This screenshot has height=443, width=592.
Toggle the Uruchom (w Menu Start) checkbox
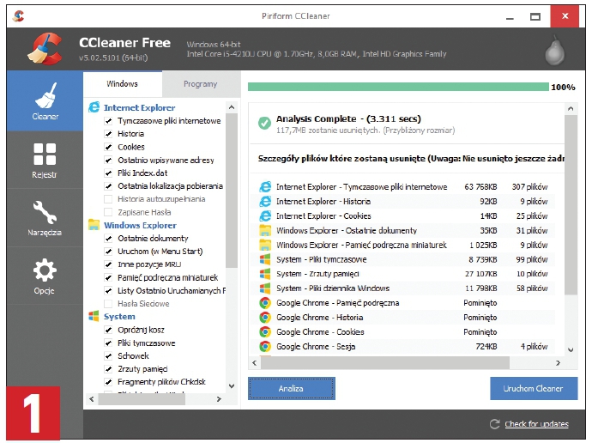(108, 252)
